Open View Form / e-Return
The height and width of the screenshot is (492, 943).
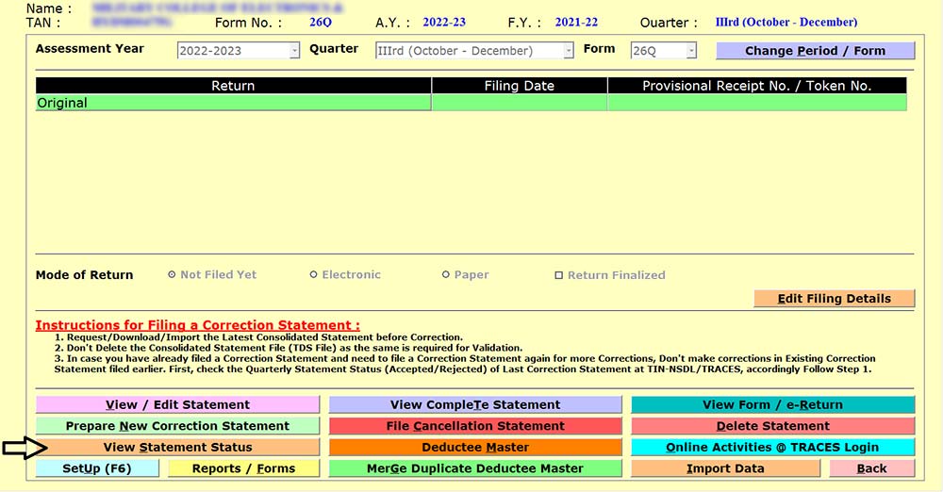[x=772, y=404]
